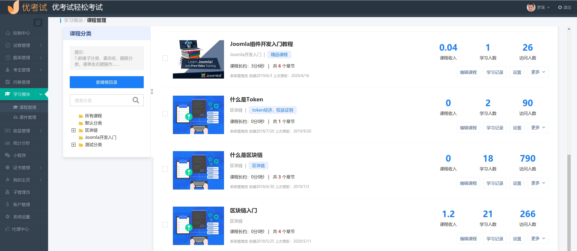
Task: Check the Joomla组件开发入门教程 course checkbox
Action: click(165, 58)
